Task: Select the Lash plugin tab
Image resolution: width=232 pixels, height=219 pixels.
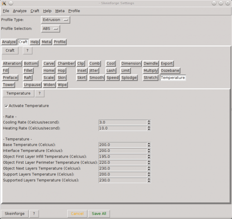Action: (x=111, y=71)
